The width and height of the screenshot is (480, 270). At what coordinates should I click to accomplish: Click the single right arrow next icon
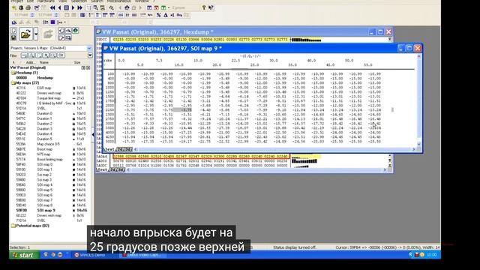point(73,7)
